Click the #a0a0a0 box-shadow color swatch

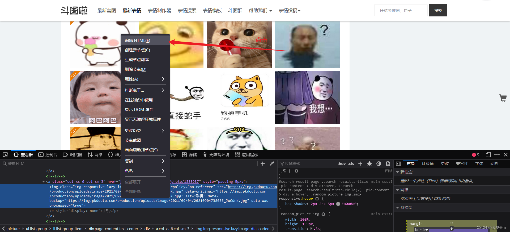338,204
